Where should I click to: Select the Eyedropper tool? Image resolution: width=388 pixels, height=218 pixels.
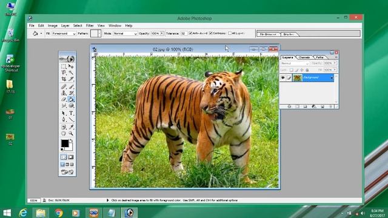(x=71, y=127)
